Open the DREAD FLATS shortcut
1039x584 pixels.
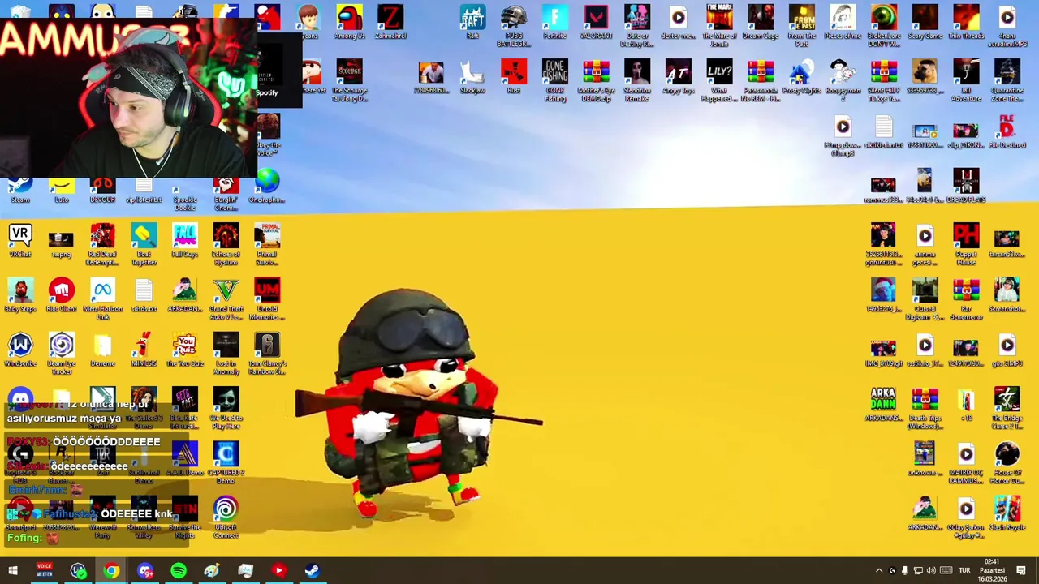966,186
